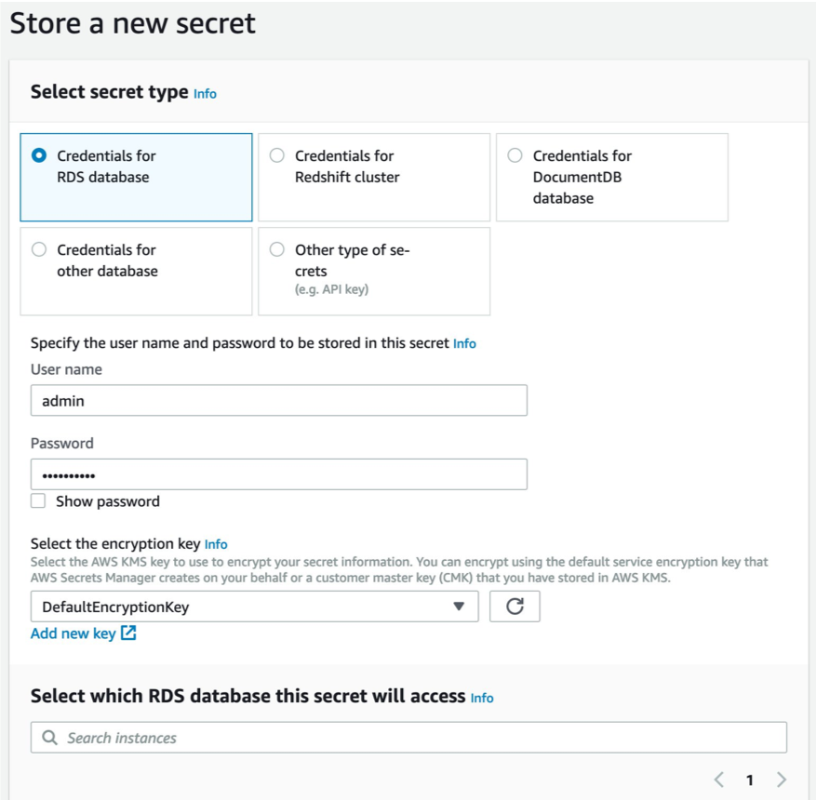The width and height of the screenshot is (816, 800).
Task: Click Info next to user name and password text
Action: (x=463, y=343)
